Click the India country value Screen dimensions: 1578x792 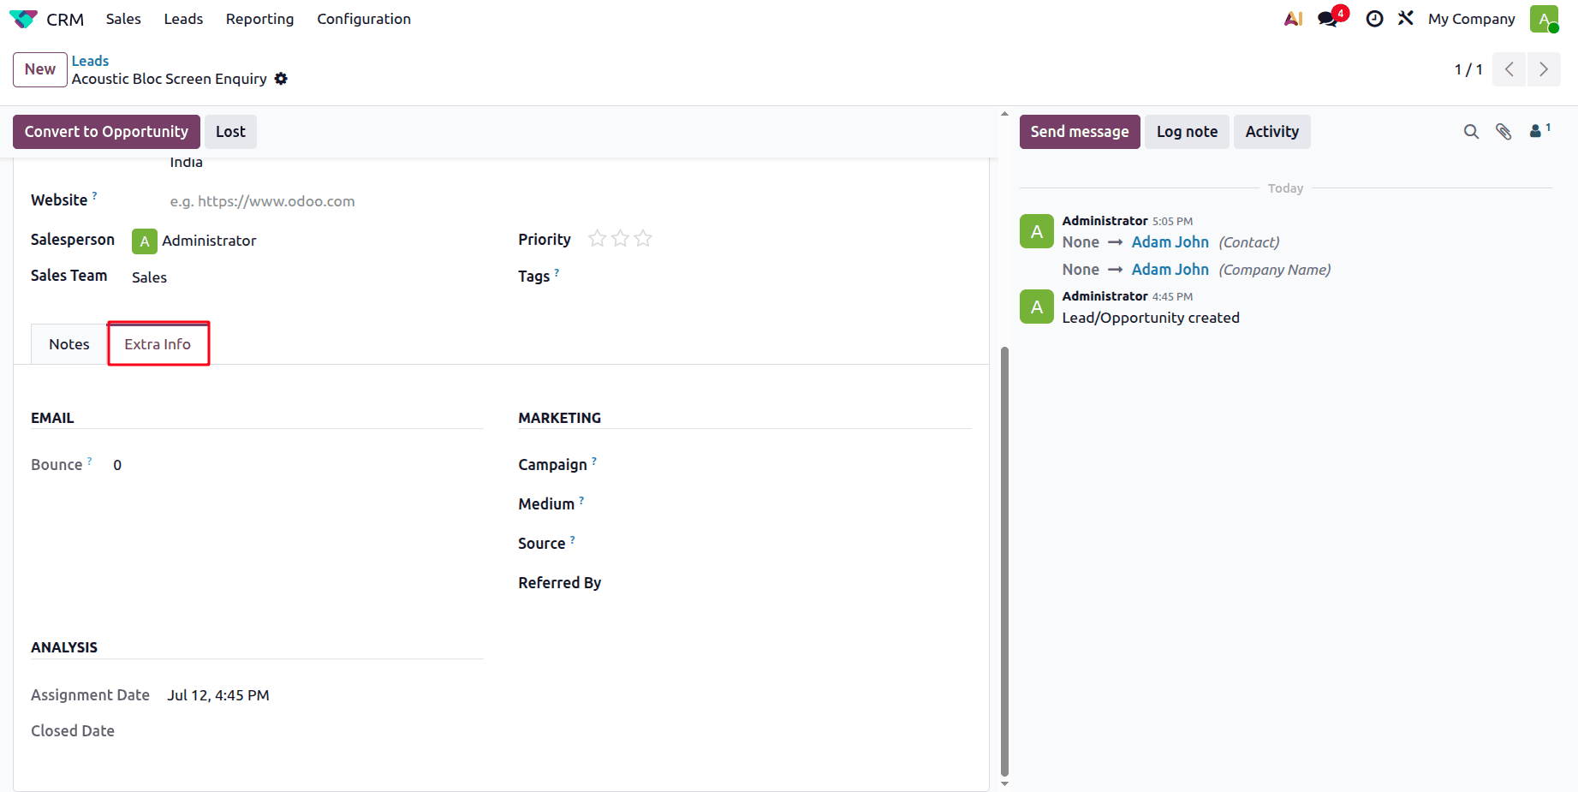(186, 163)
